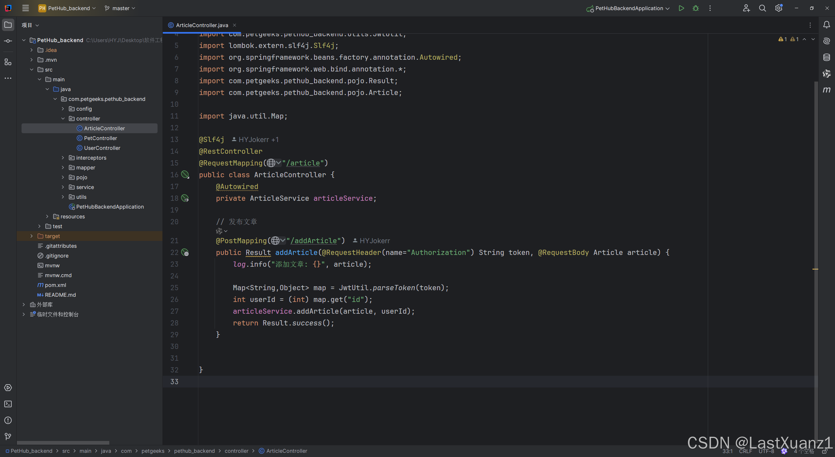Image resolution: width=835 pixels, height=457 pixels.
Task: Toggle read-only lock icon in status bar
Action: [x=824, y=451]
